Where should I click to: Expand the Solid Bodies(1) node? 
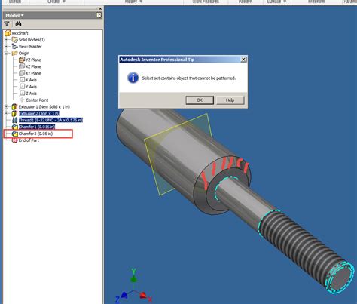(7, 40)
